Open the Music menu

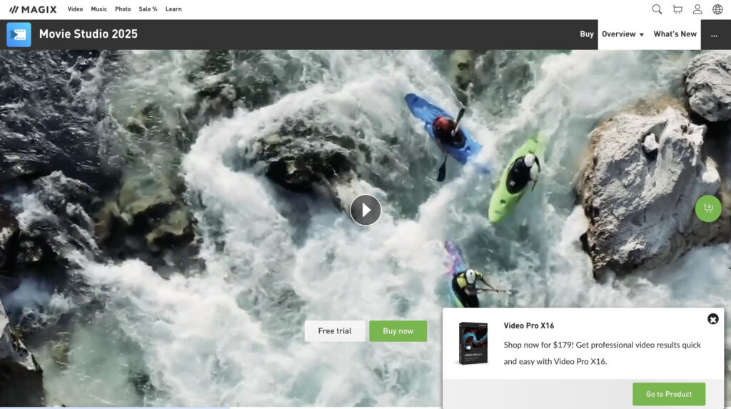click(99, 9)
